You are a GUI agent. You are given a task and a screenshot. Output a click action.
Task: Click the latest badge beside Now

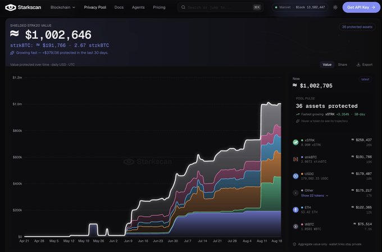tap(365, 79)
